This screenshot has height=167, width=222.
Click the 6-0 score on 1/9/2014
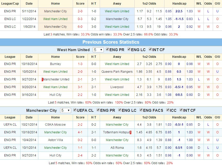point(80,27)
